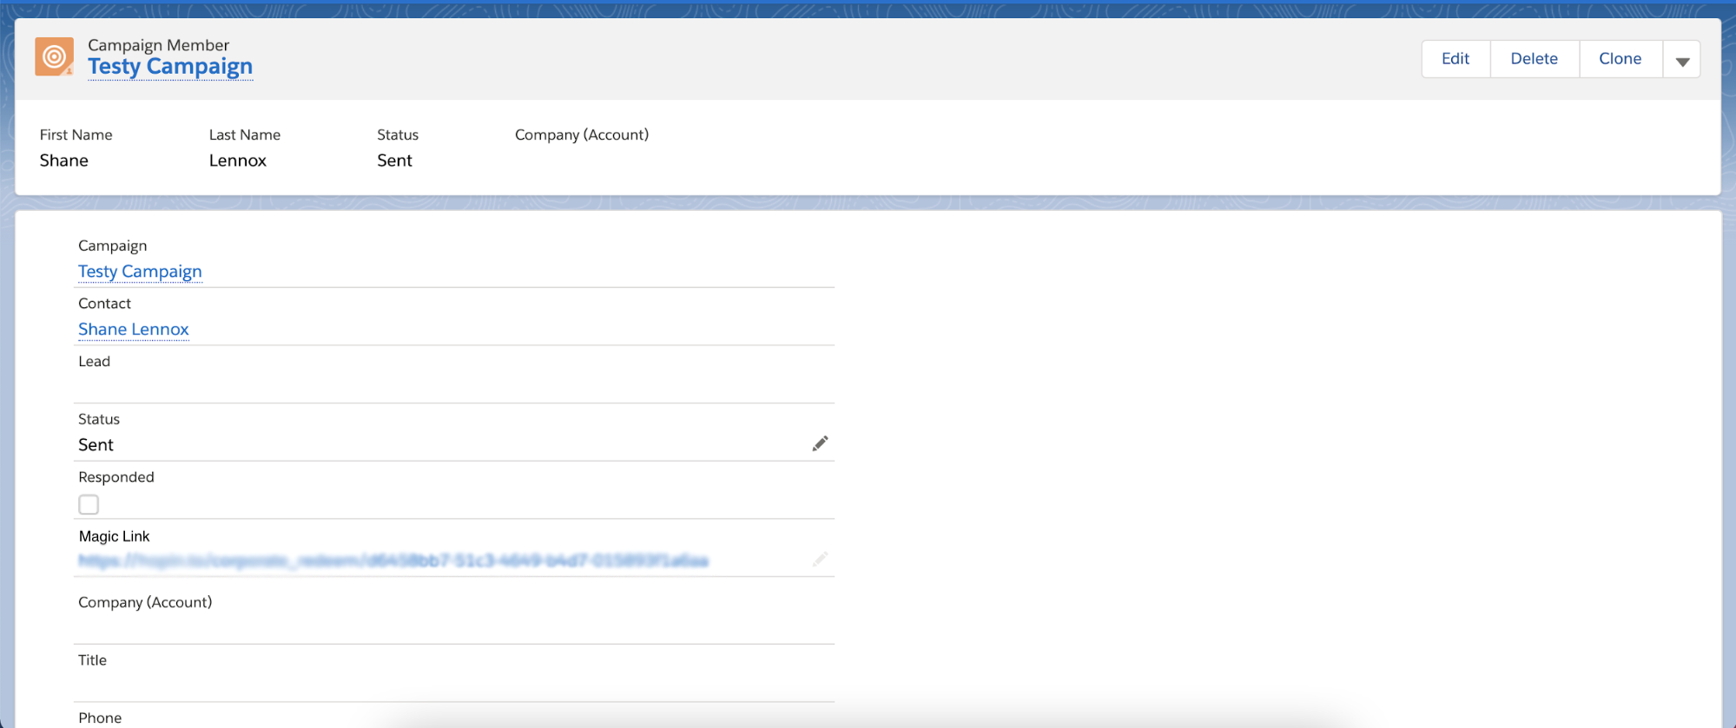1736x728 pixels.
Task: Edit the Status field via pencil icon
Action: (x=820, y=444)
